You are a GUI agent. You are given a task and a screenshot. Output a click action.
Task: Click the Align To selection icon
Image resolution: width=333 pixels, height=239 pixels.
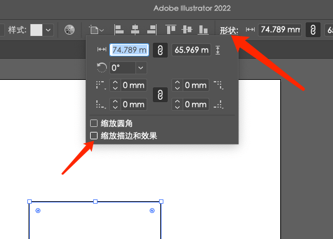[94, 30]
